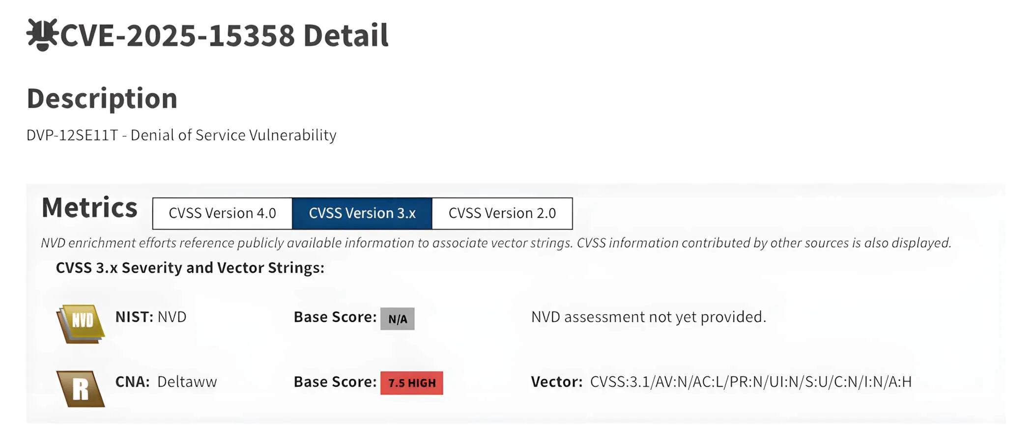The height and width of the screenshot is (446, 1034).
Task: Click the gold NVD badge icon
Action: (x=81, y=323)
